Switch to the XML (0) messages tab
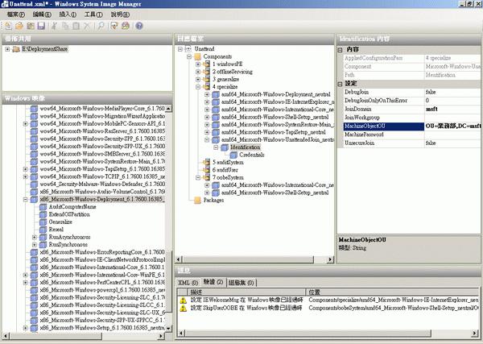Image resolution: width=483 pixels, height=344 pixels. 188,283
